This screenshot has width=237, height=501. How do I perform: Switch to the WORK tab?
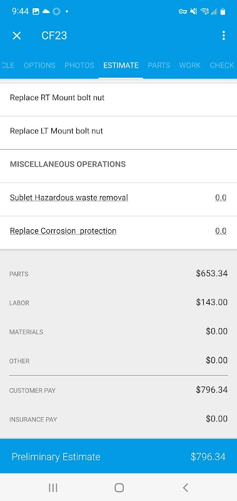(x=190, y=65)
